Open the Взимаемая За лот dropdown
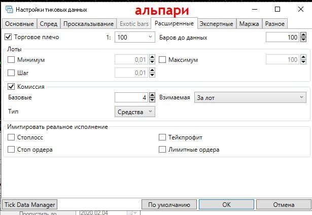 tap(250, 97)
